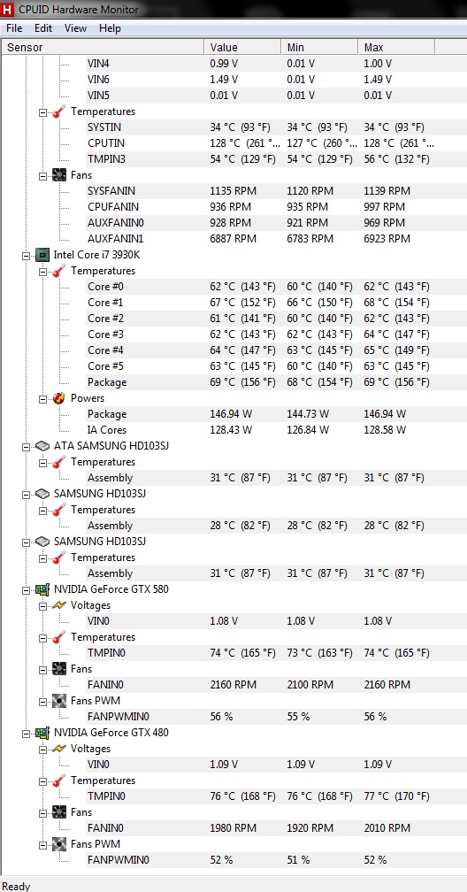The image size is (467, 892).
Task: Select the CPUTIN temperature row
Action: click(233, 143)
